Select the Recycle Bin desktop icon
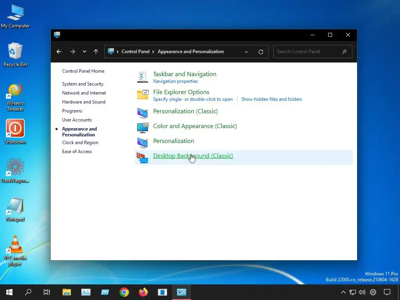Viewport: 400px width, 300px height. [x=15, y=55]
